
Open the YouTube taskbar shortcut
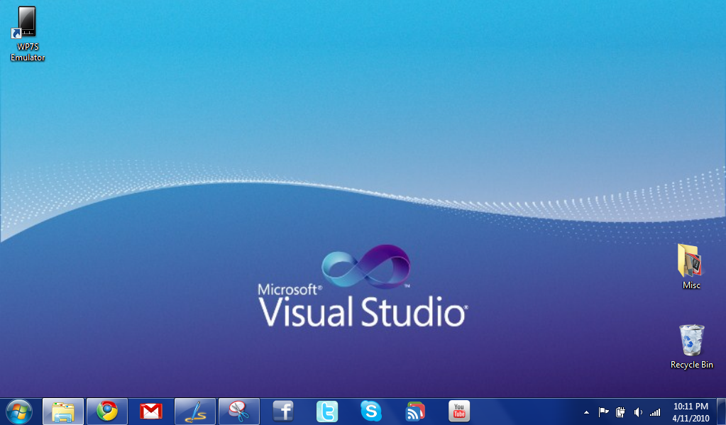459,411
